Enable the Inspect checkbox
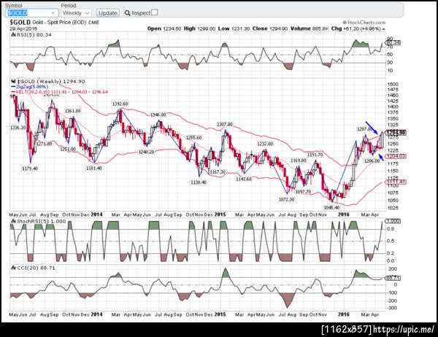 coord(154,12)
